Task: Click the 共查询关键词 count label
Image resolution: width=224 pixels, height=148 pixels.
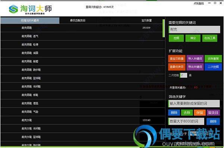Action: click(x=178, y=88)
